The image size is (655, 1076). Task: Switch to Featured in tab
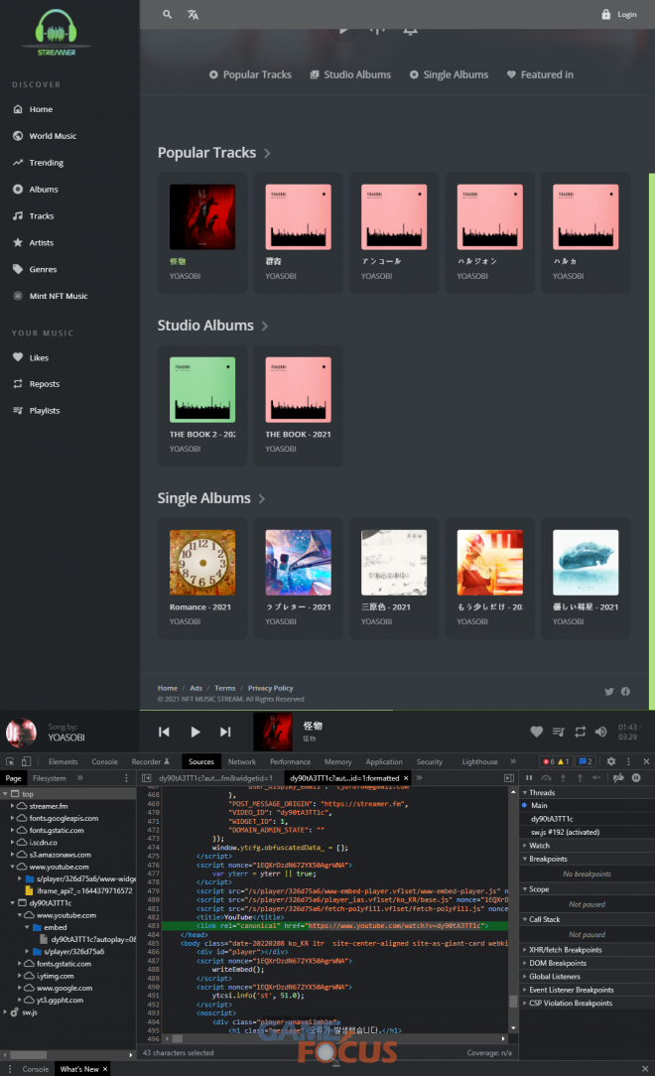click(x=541, y=74)
